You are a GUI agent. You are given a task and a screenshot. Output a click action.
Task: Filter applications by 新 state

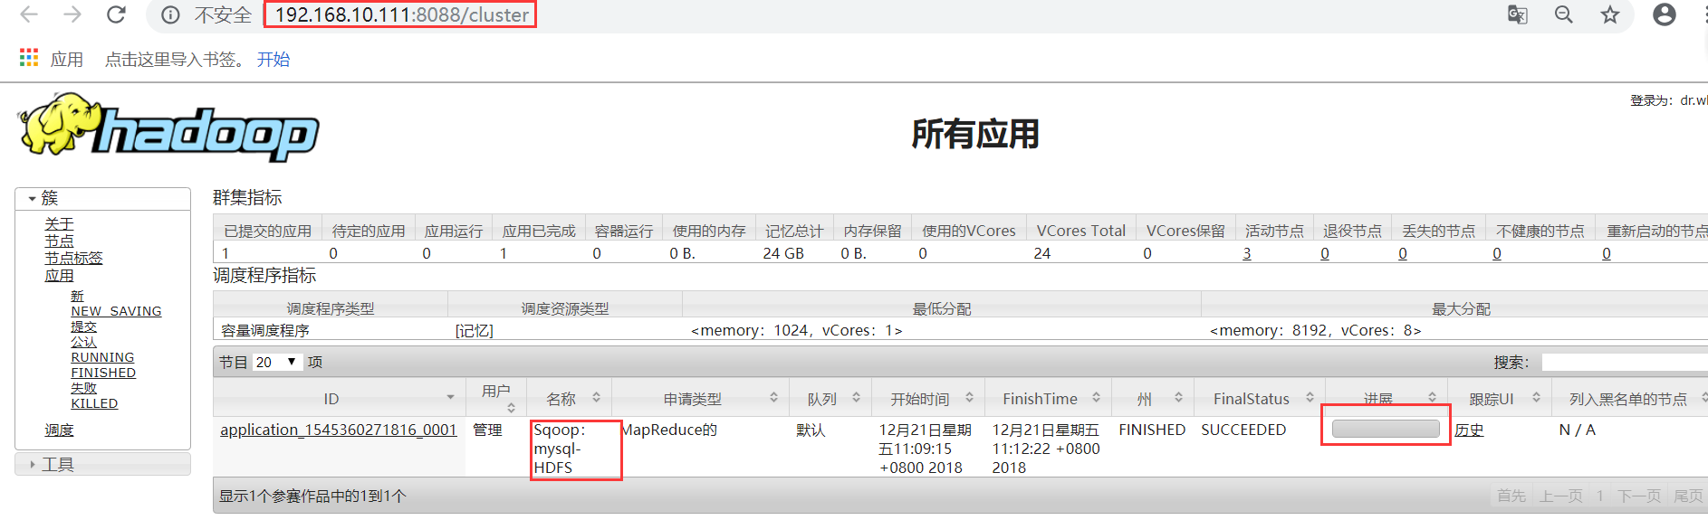(77, 297)
